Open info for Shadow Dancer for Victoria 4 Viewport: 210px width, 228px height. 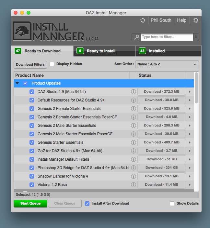133,176
